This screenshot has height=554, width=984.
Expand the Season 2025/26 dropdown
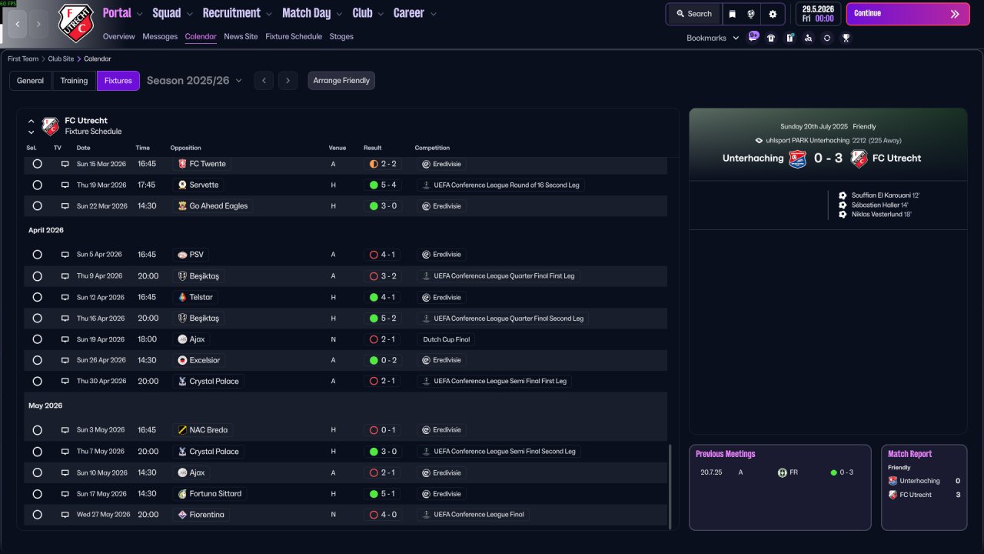coord(194,80)
